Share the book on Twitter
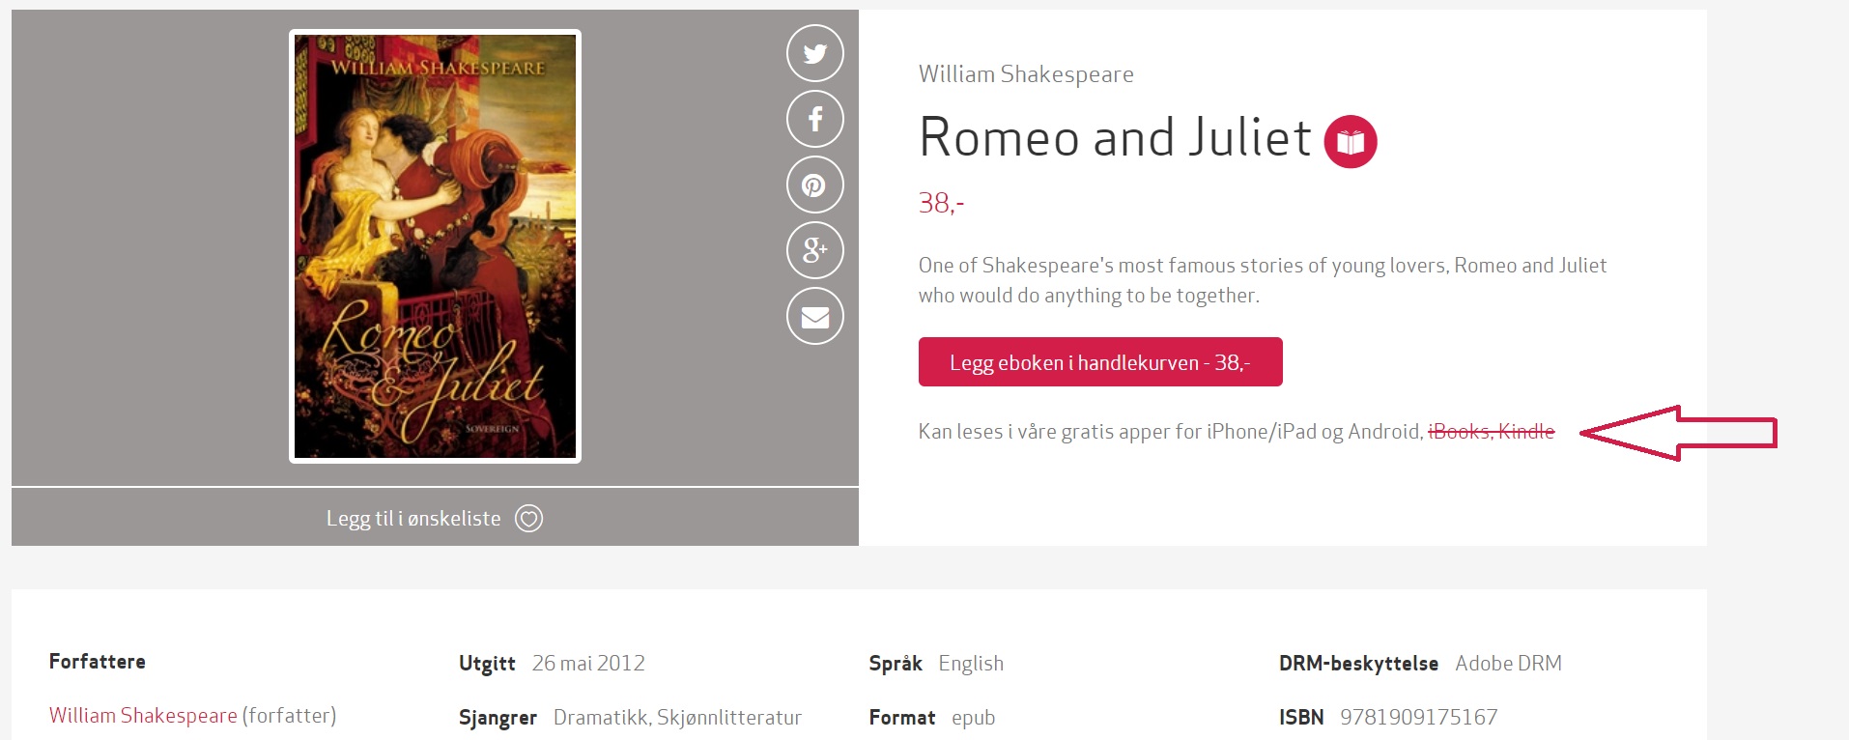The image size is (1849, 740). (x=814, y=53)
